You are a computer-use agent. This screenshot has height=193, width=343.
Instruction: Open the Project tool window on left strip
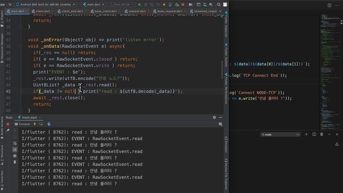tap(2, 19)
